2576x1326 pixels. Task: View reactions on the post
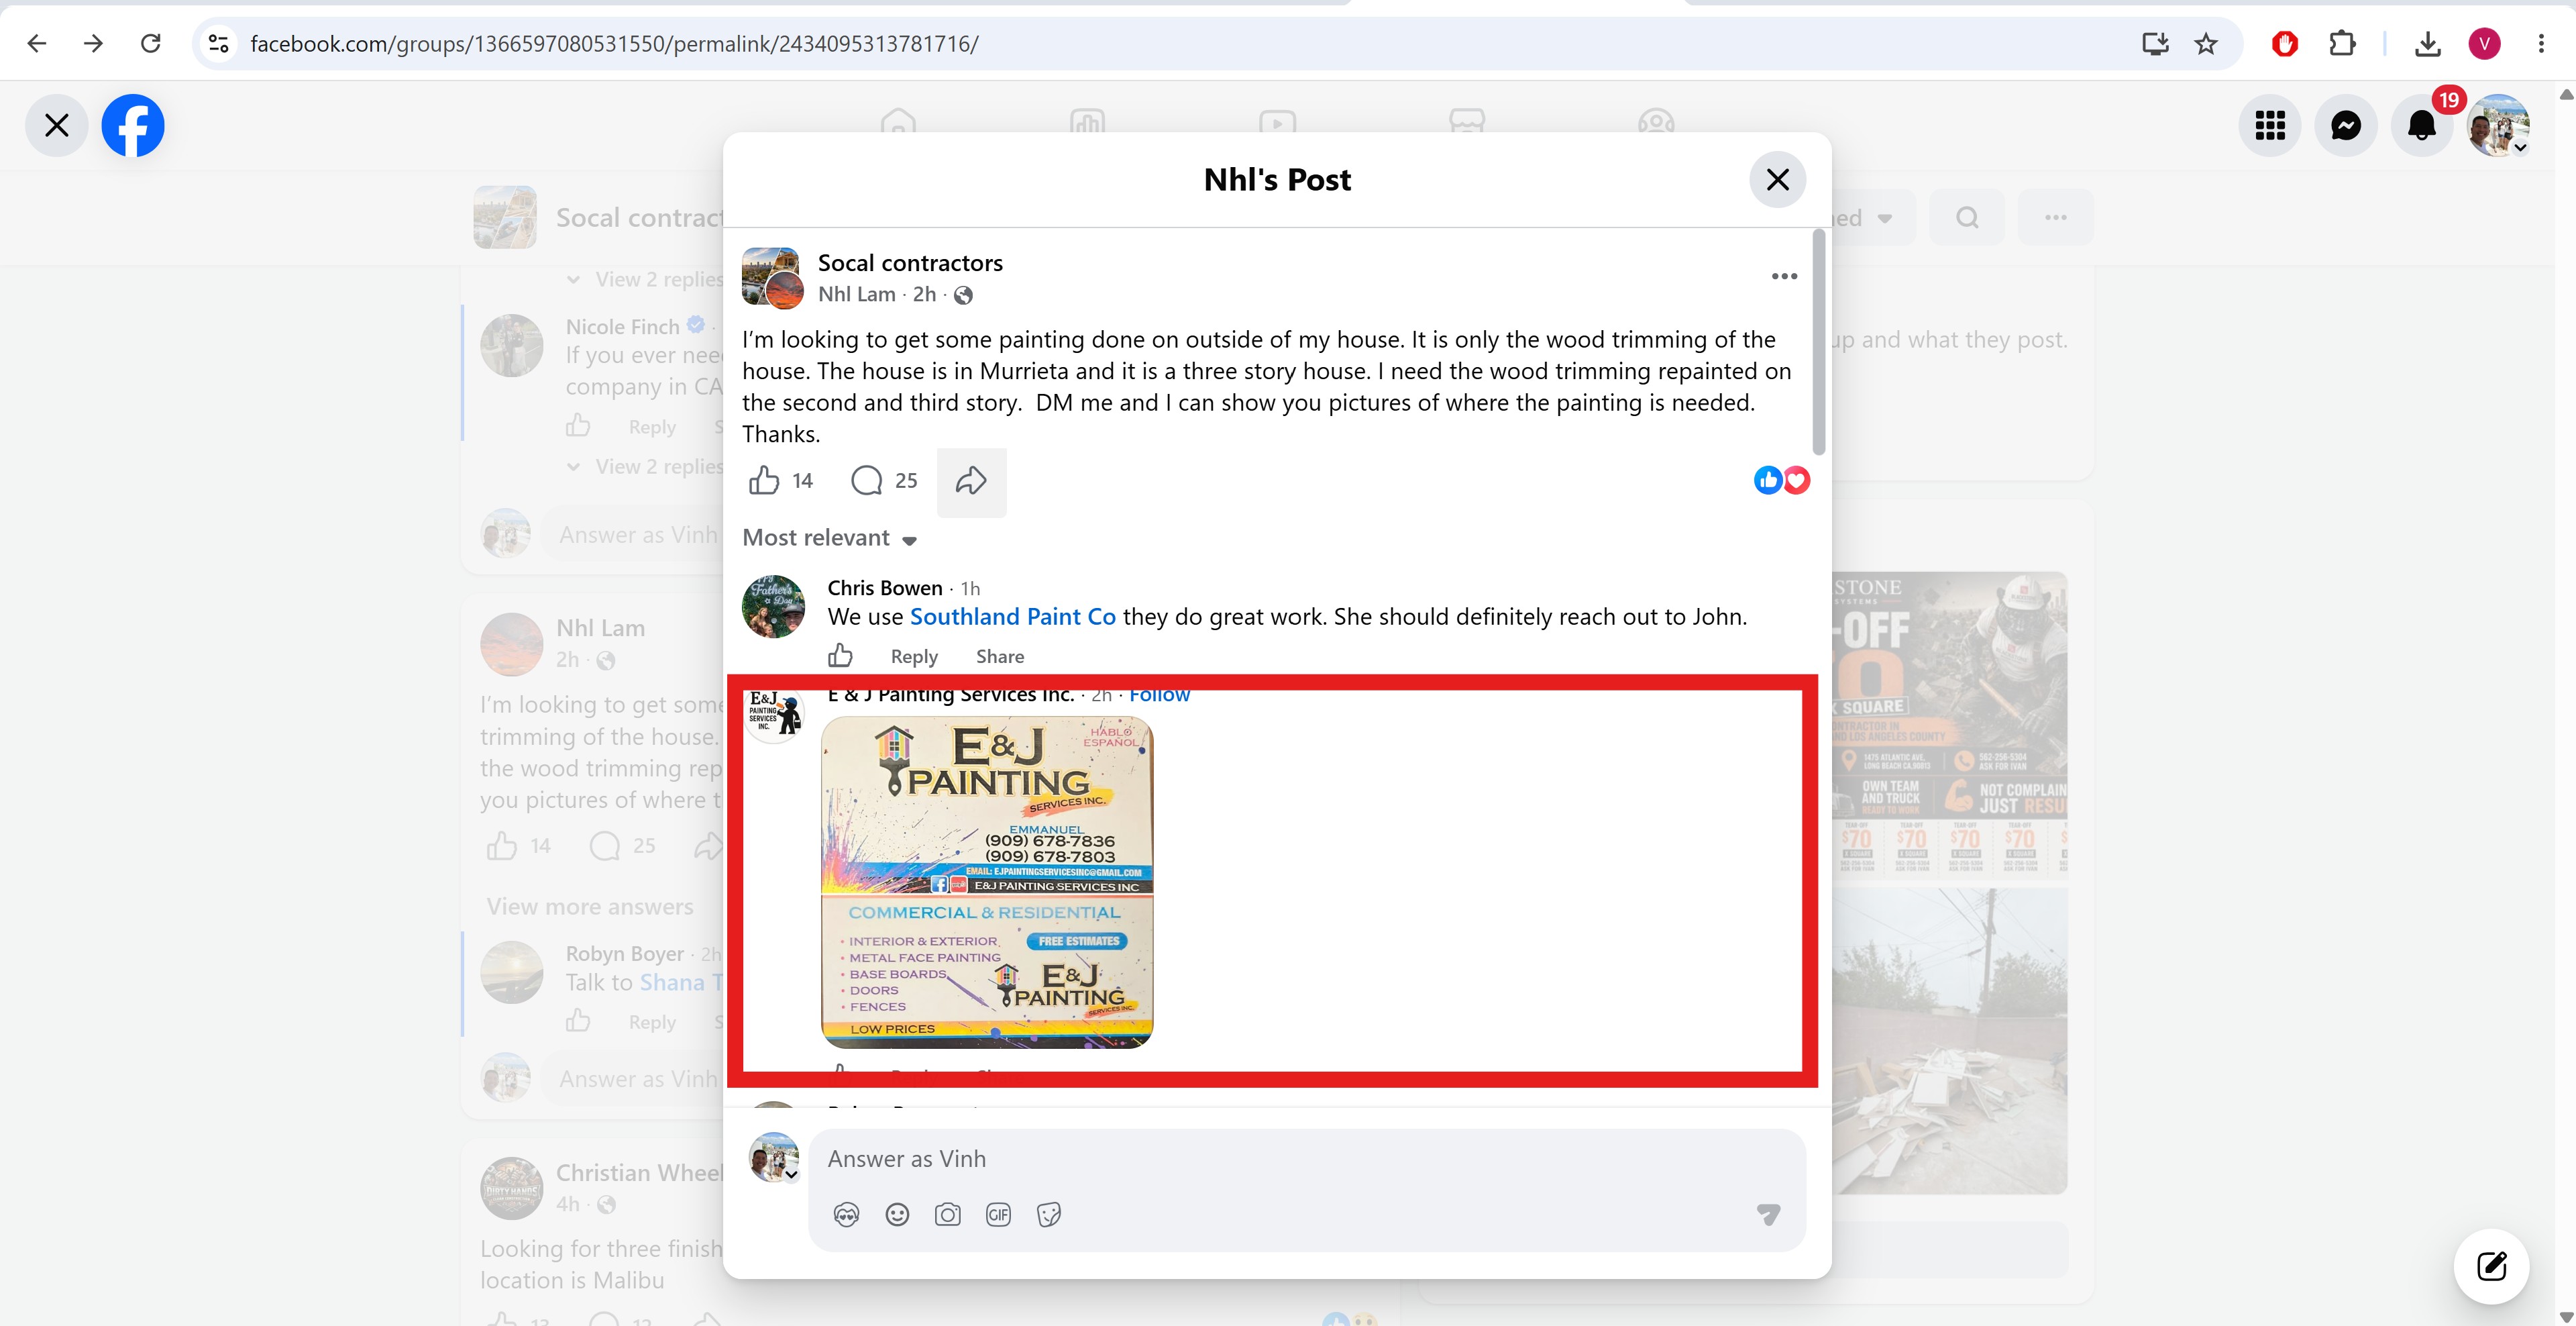[x=1782, y=481]
